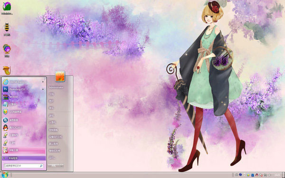The height and width of the screenshot is (178, 285).
Task: Click the QQ penguin tray icon
Action: (256, 175)
